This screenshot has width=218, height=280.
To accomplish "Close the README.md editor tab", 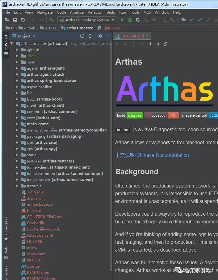I will 147,36.
